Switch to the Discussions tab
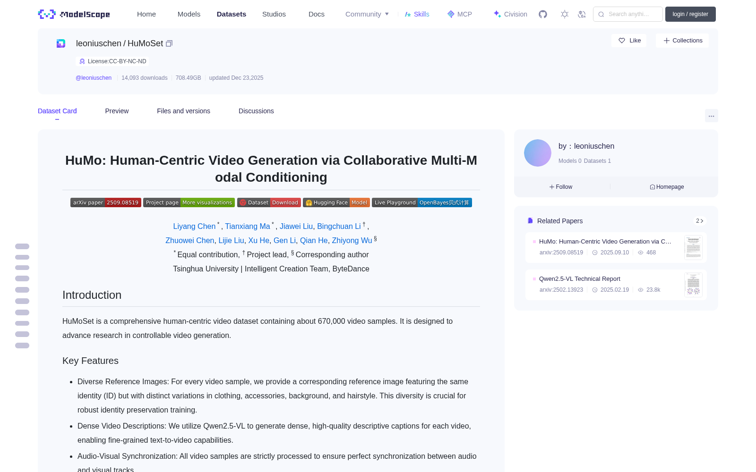 256,111
